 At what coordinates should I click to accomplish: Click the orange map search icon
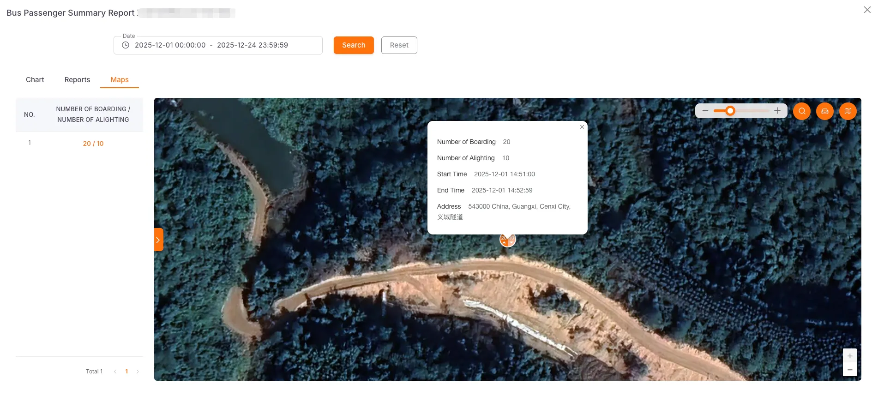(802, 111)
